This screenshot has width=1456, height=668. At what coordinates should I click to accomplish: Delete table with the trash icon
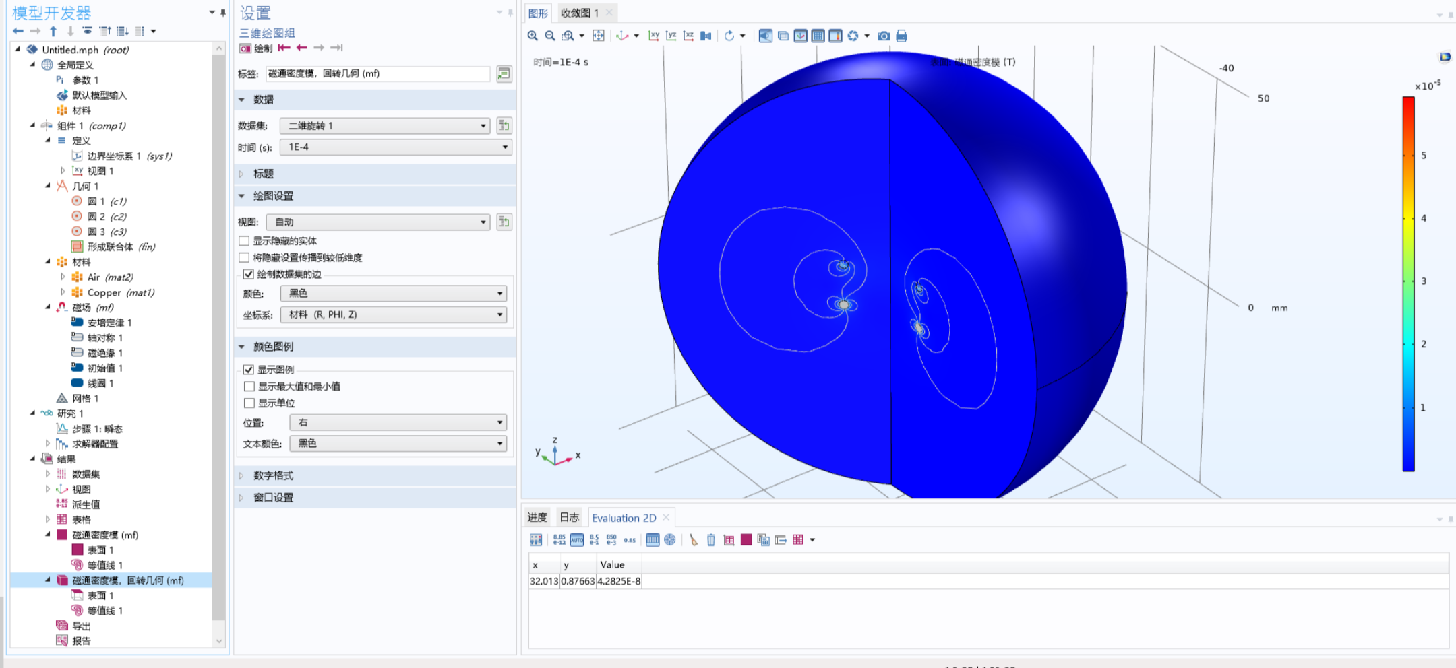click(711, 539)
